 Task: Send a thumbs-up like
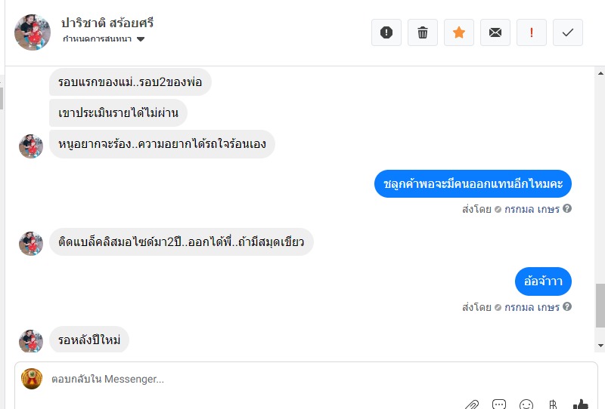click(580, 404)
